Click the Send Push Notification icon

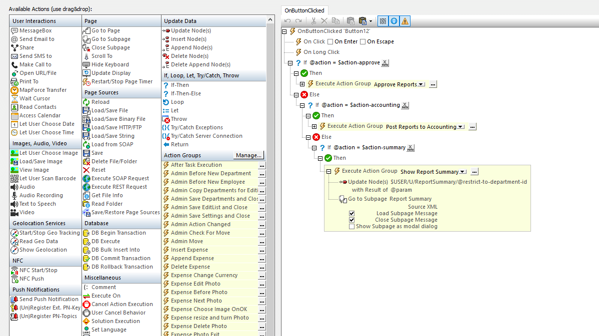point(14,300)
